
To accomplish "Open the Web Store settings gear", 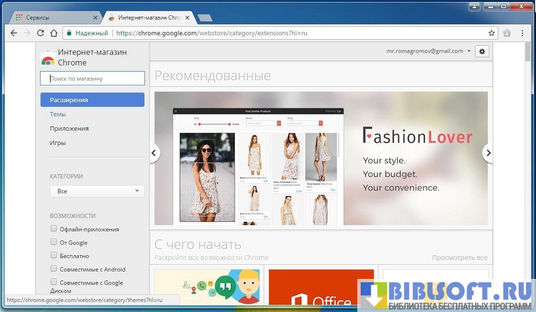I will click(482, 51).
